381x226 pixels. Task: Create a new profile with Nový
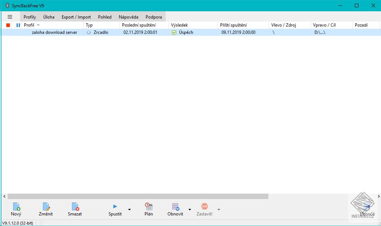[16, 209]
